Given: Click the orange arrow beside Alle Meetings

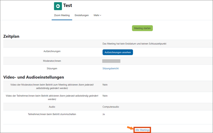Looking at the screenshot, I should 130,128.
